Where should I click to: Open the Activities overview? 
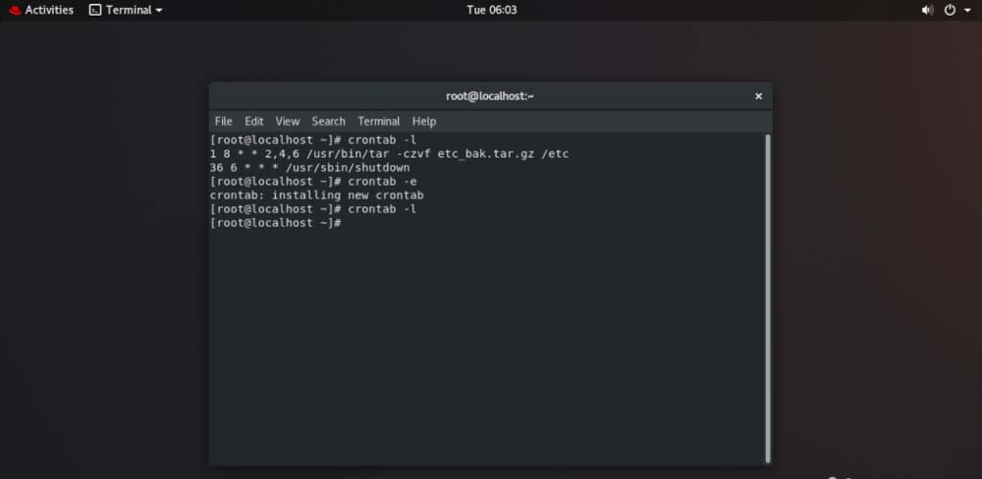[x=49, y=10]
